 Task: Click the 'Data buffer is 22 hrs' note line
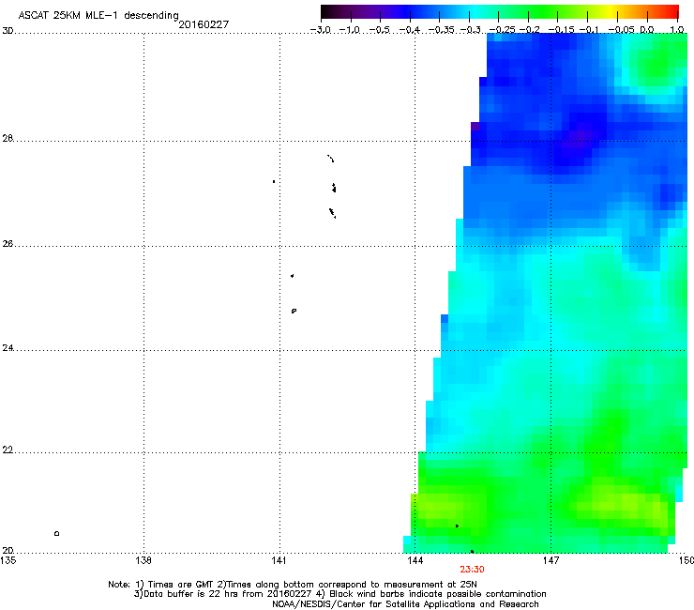pyautogui.click(x=339, y=594)
